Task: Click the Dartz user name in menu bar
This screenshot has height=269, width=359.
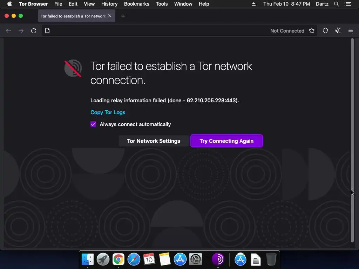Action: [x=322, y=4]
